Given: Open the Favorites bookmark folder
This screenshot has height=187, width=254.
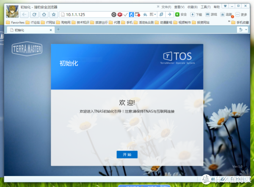Looking at the screenshot, I should pyautogui.click(x=15, y=22).
